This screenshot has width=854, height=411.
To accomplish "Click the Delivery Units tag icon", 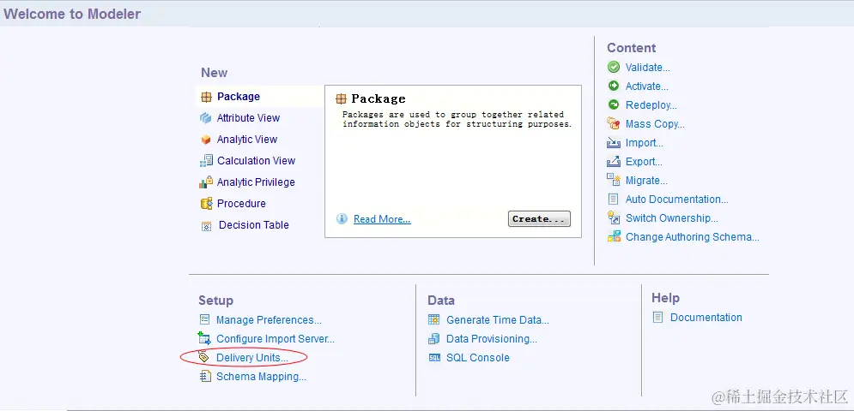I will [x=204, y=357].
